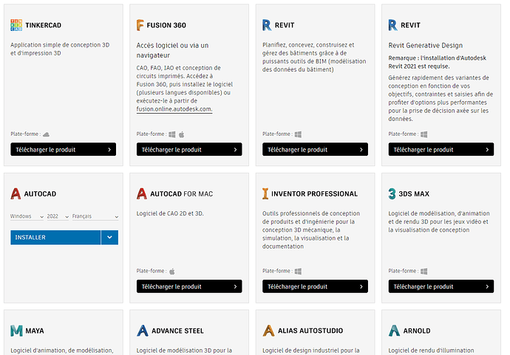The width and height of the screenshot is (510, 355).
Task: Open the Français language dropdown
Action: [95, 216]
